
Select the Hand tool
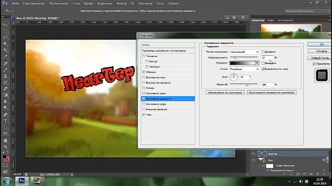5,140
